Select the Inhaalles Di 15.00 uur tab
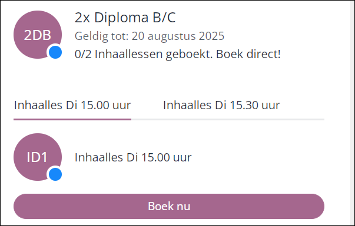 pos(72,105)
